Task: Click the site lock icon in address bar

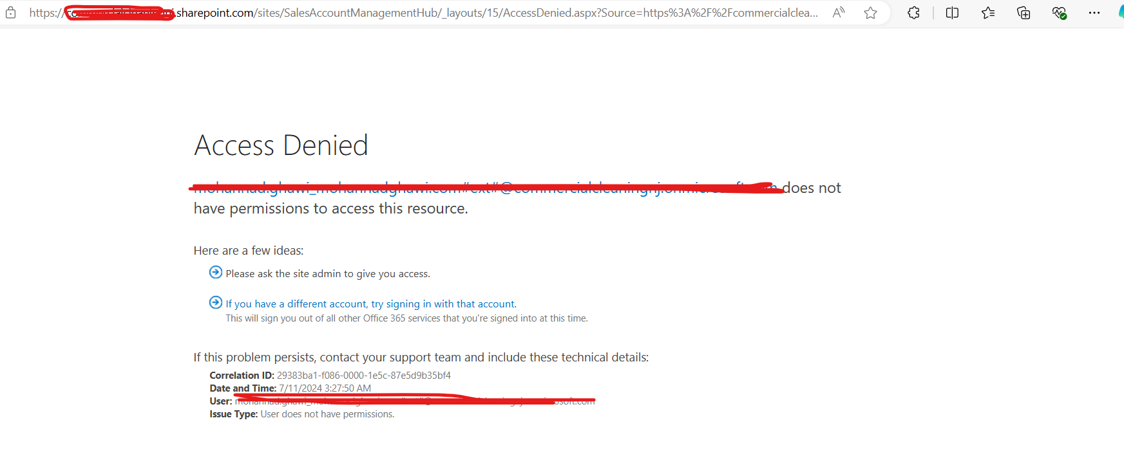Action: [x=10, y=13]
